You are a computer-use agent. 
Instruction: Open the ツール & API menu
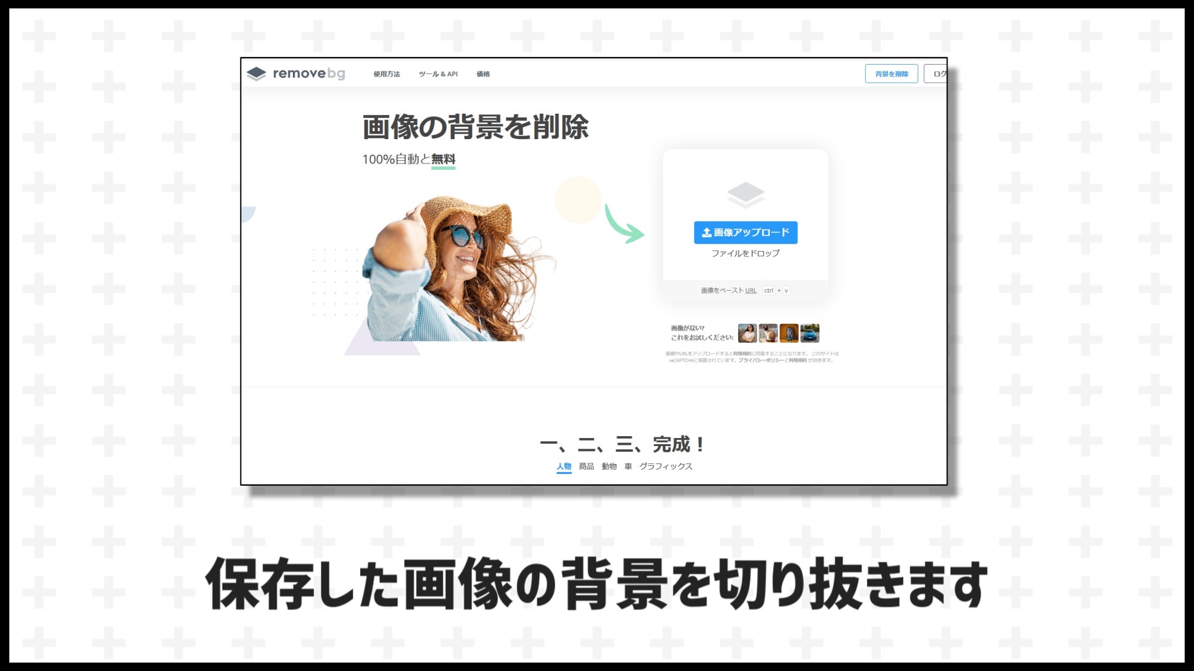coord(438,74)
